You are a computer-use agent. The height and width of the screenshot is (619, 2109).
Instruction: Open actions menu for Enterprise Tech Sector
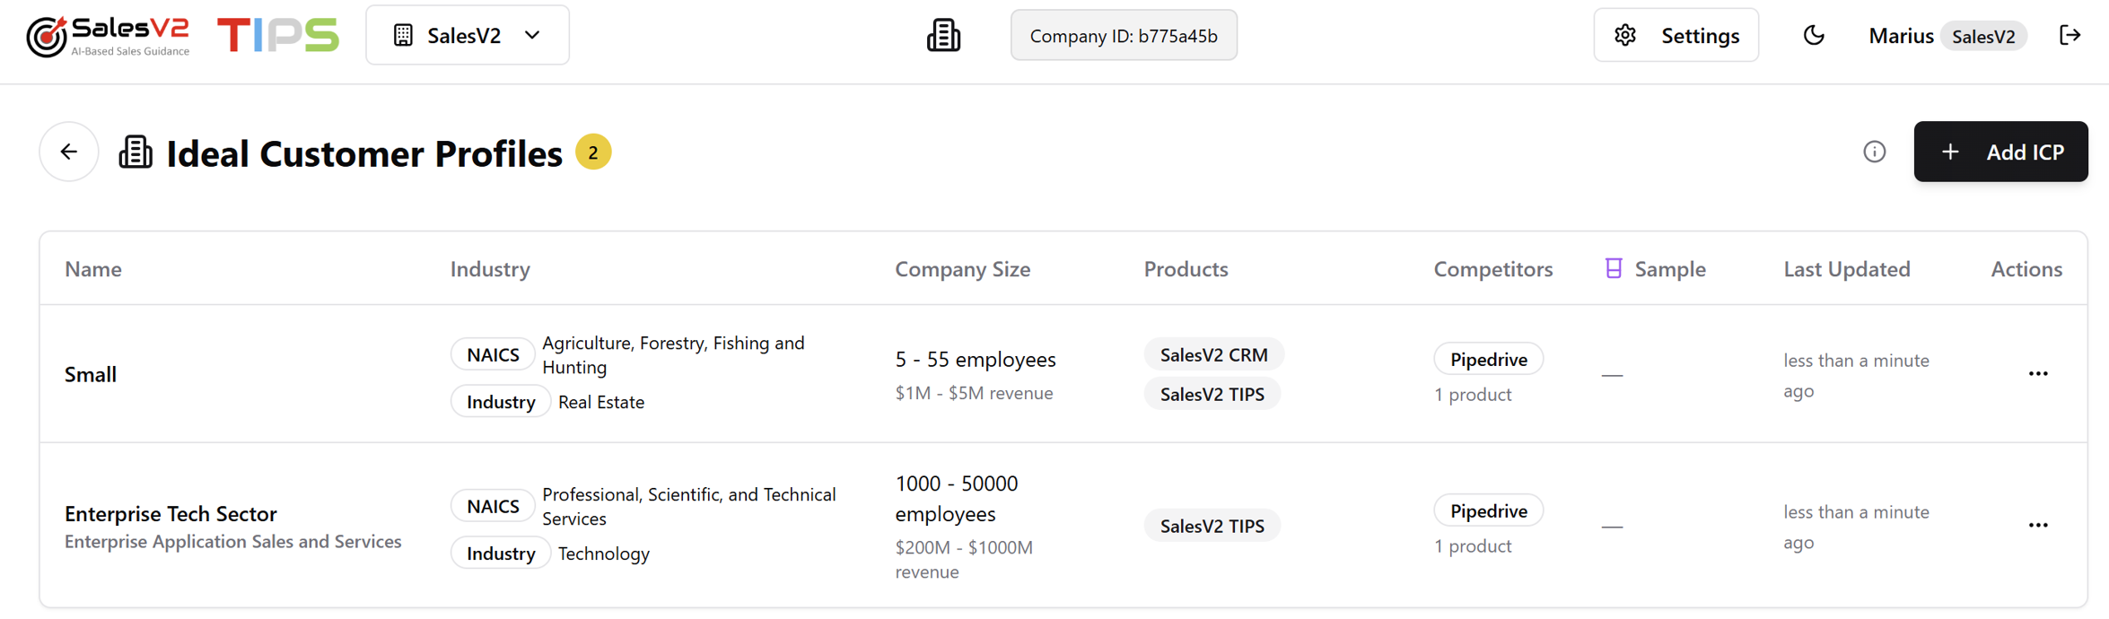click(x=2037, y=525)
